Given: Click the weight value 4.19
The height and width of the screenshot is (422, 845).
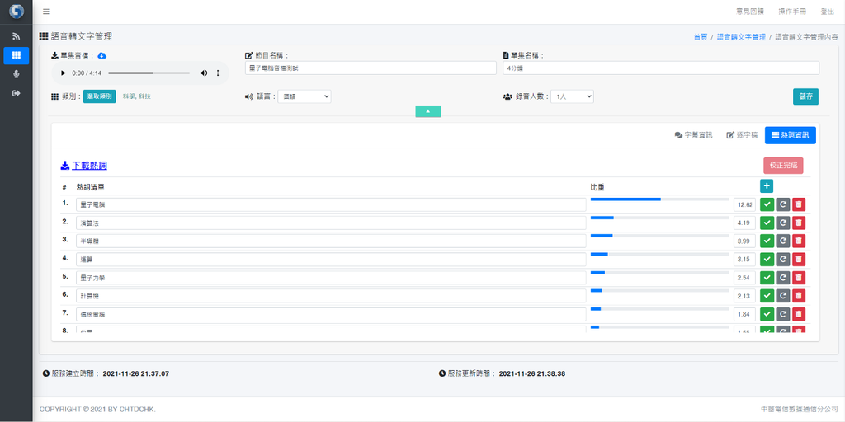Looking at the screenshot, I should click(x=744, y=223).
